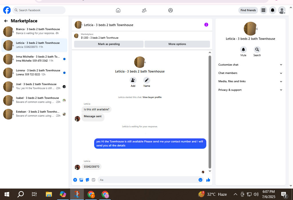
Task: Choose a GIF from the composer
Action: [x=94, y=180]
